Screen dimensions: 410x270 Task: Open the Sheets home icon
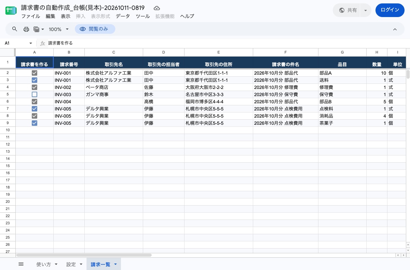(11, 11)
